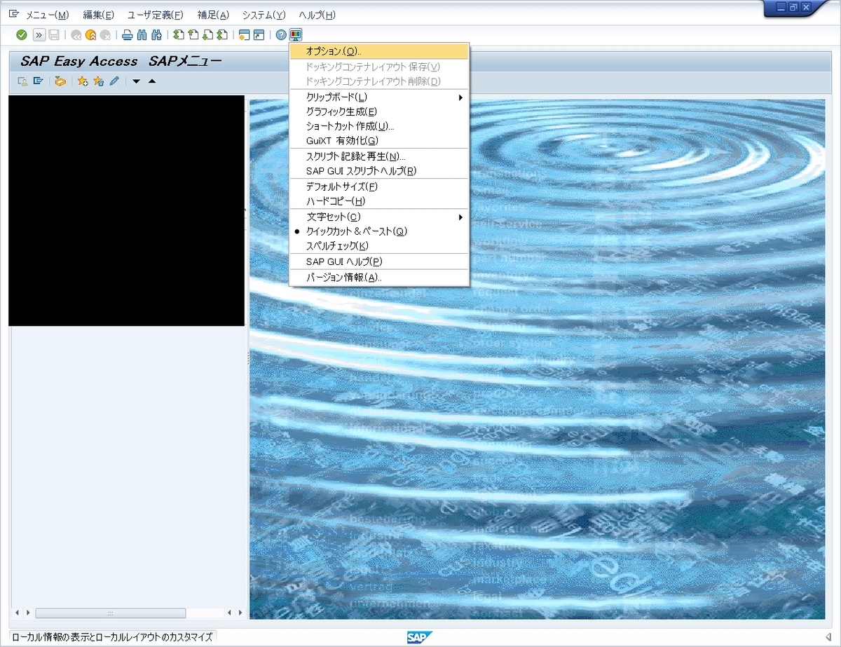841x647 pixels.
Task: Choose デフォルトサイズ(F) menu entry
Action: pos(379,186)
